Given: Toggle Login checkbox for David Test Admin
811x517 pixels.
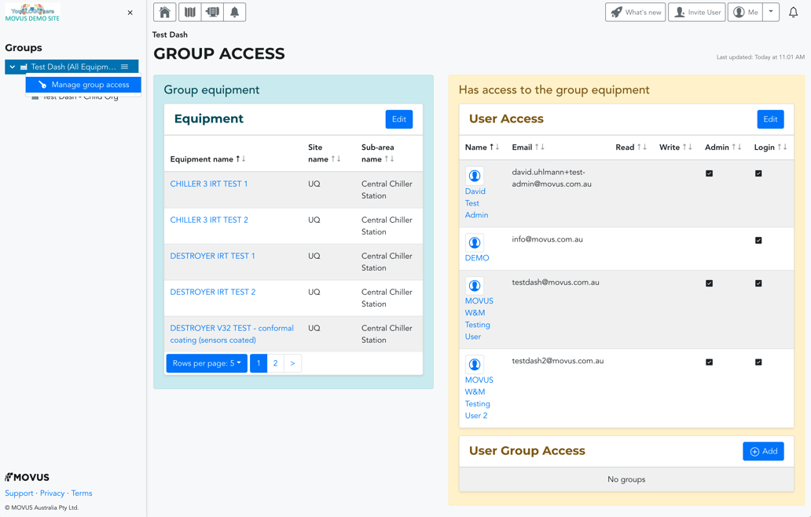Looking at the screenshot, I should coord(758,173).
